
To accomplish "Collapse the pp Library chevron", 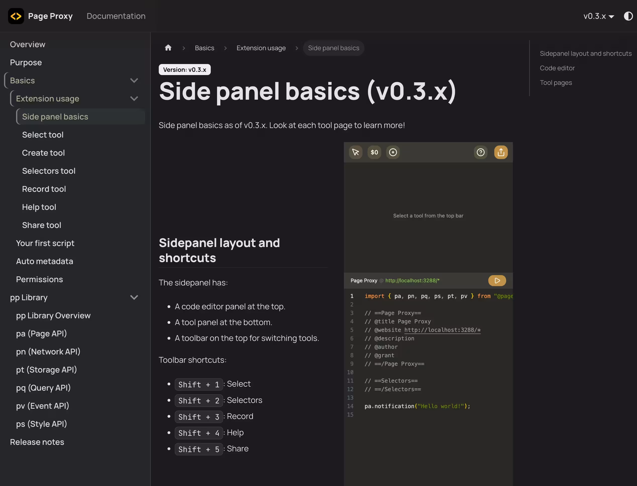I will (134, 297).
